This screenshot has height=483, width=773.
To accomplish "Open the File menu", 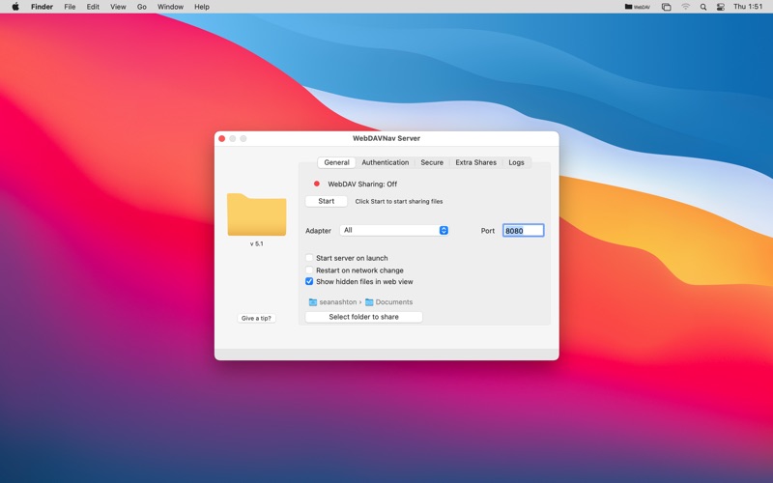I will click(x=70, y=7).
